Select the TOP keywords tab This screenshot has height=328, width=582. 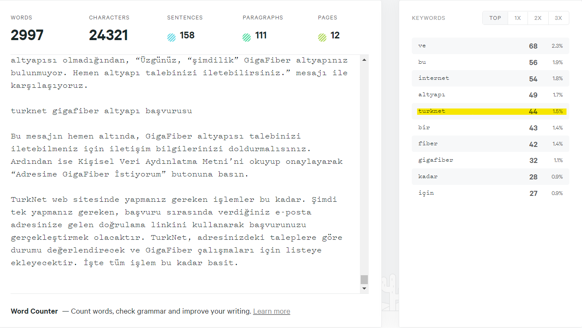point(495,18)
